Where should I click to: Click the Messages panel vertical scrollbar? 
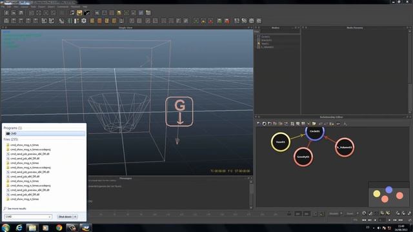point(251,194)
